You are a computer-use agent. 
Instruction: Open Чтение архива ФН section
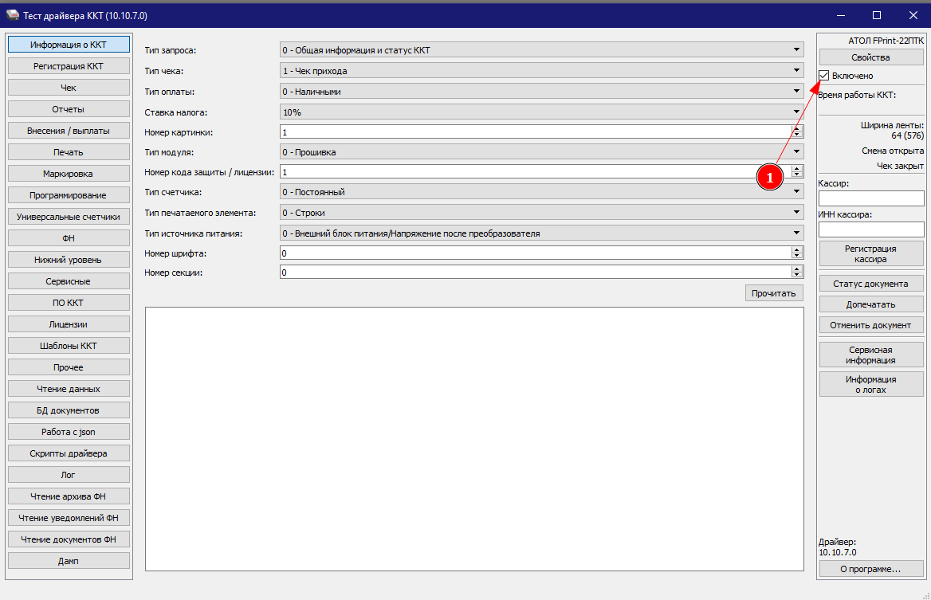(69, 496)
